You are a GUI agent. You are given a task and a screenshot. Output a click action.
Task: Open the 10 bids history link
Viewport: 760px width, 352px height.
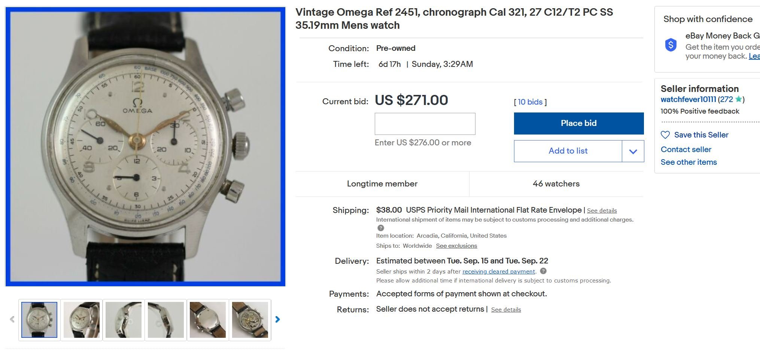pyautogui.click(x=530, y=102)
